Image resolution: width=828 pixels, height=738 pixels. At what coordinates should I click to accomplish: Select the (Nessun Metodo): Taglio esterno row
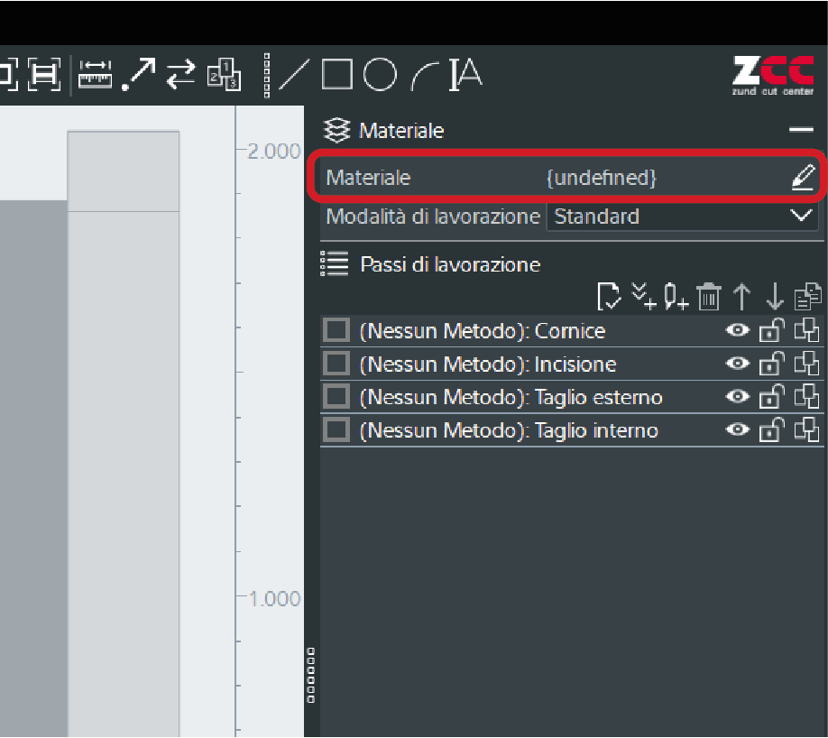click(x=572, y=397)
